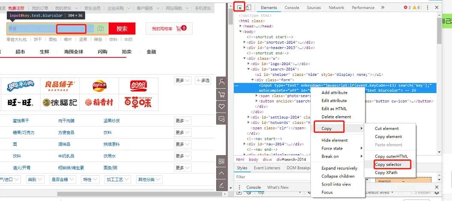Open DevTools more-tabs double chevron
452x201 pixels.
383,8
